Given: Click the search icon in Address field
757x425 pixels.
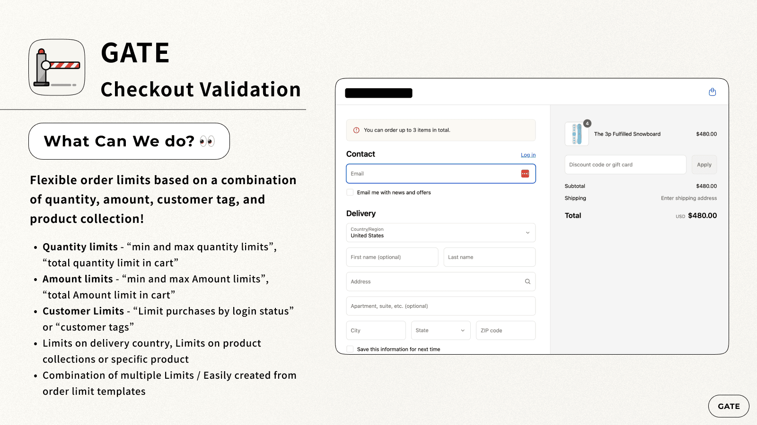Looking at the screenshot, I should point(528,281).
